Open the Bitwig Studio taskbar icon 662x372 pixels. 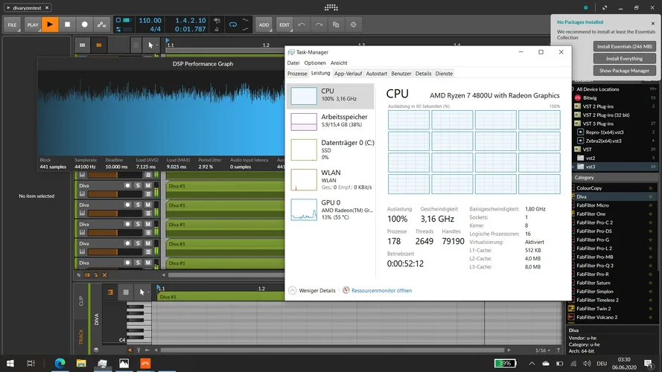pyautogui.click(x=146, y=363)
